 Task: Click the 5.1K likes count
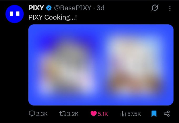(x=103, y=114)
